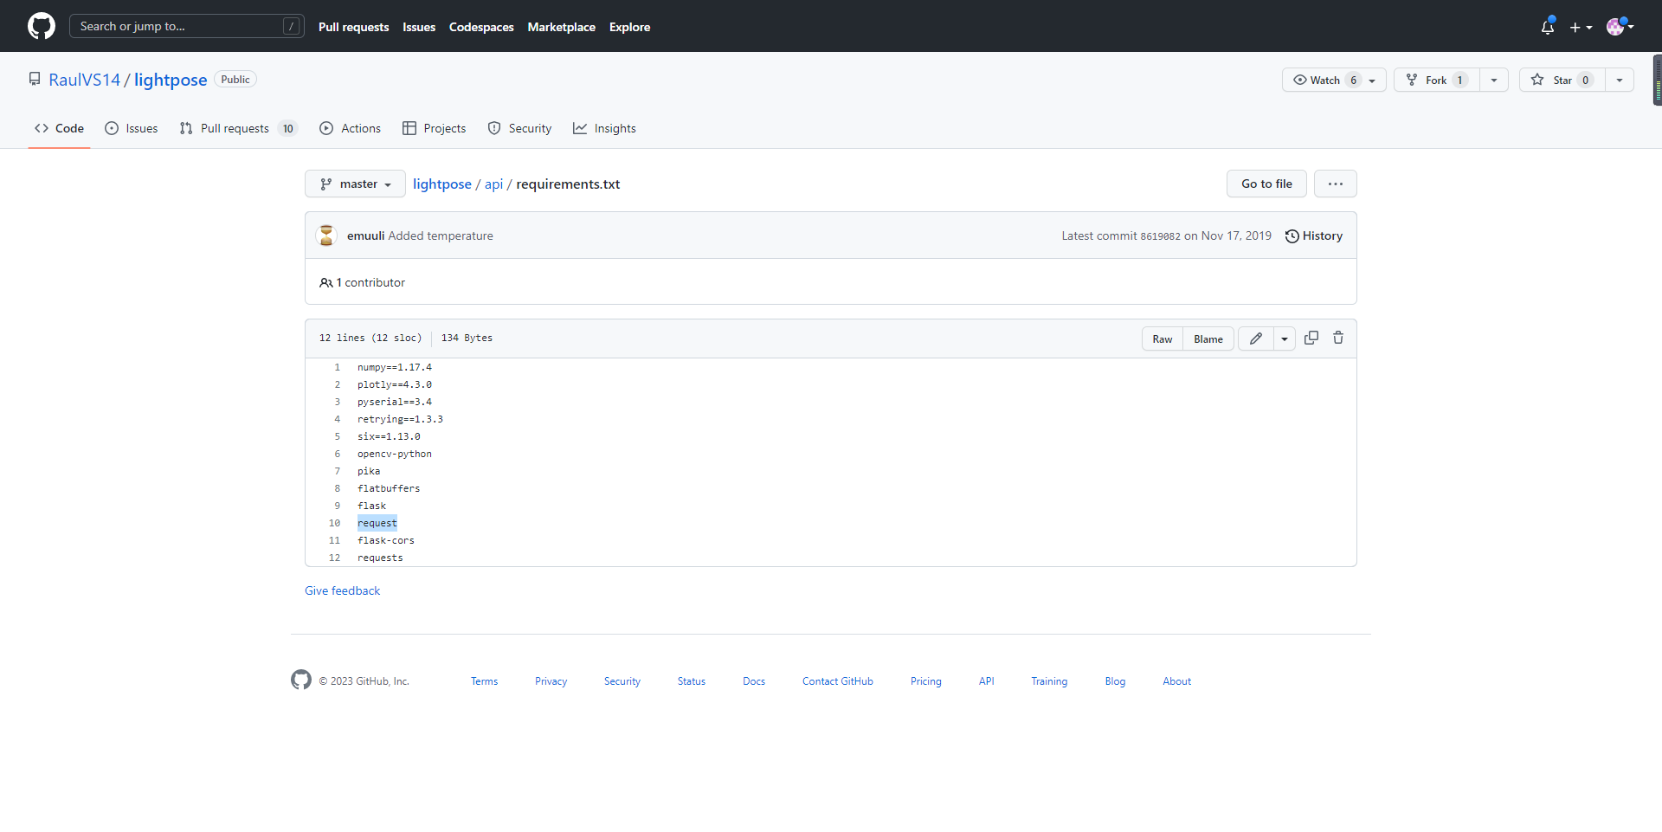Click the Go to file button
Viewport: 1662px width, 832px height.
coord(1266,184)
